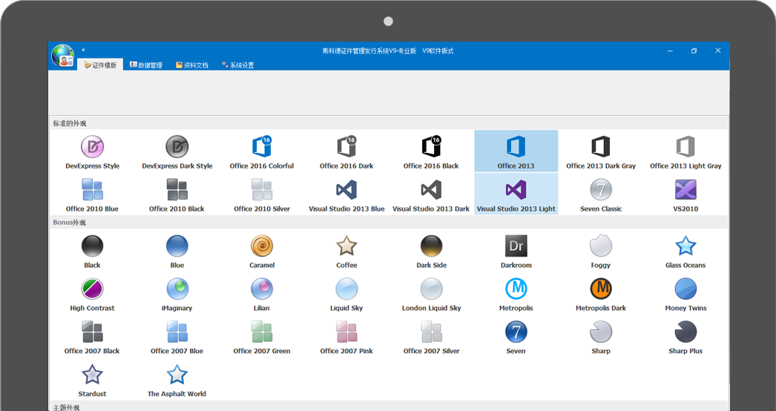Choose the Visual Studio 2013 Dark skin
Viewport: 776px width, 411px height.
(431, 194)
